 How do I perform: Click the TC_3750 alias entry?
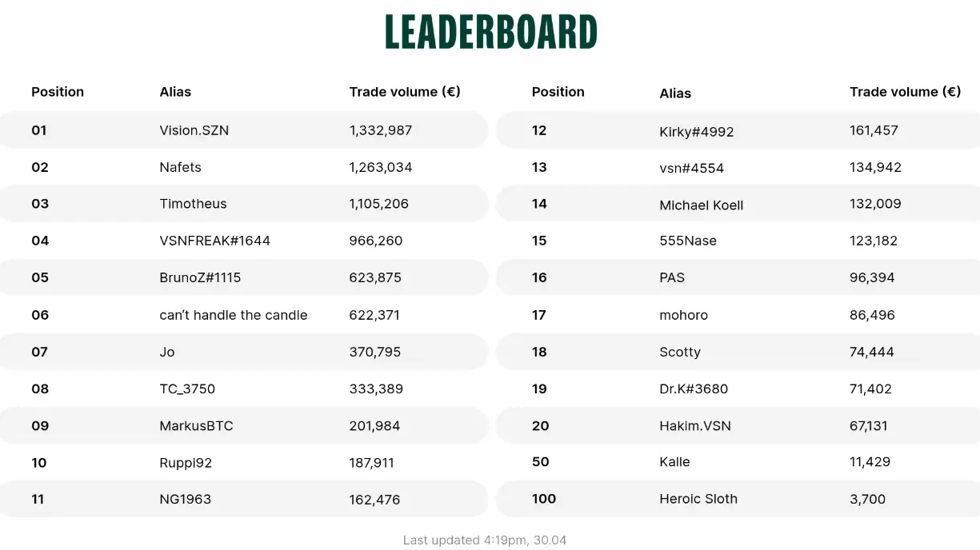pos(187,389)
